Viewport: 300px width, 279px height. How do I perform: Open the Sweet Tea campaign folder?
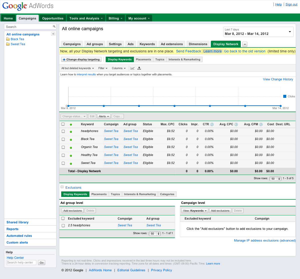(x=18, y=44)
